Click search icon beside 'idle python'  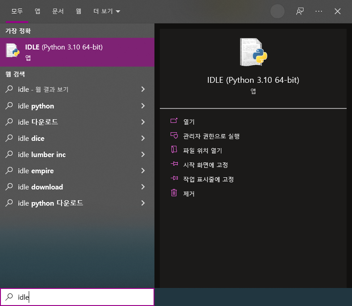click(9, 105)
